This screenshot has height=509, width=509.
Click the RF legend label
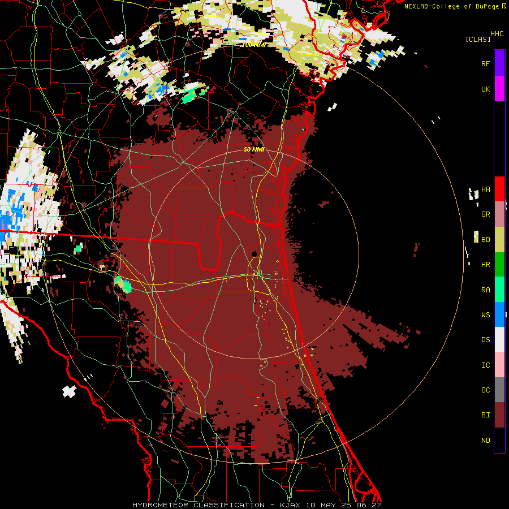tap(485, 63)
